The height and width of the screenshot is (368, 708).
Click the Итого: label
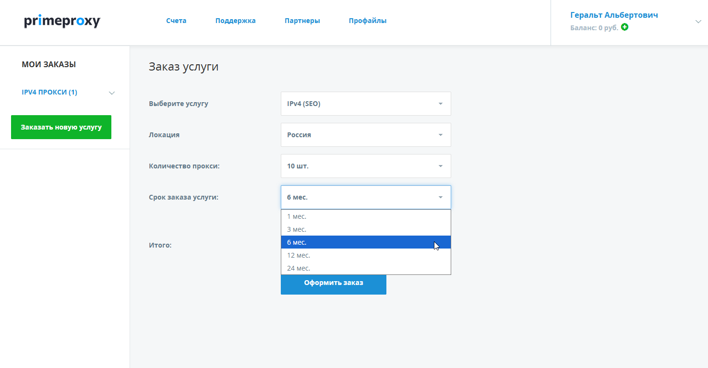(160, 245)
